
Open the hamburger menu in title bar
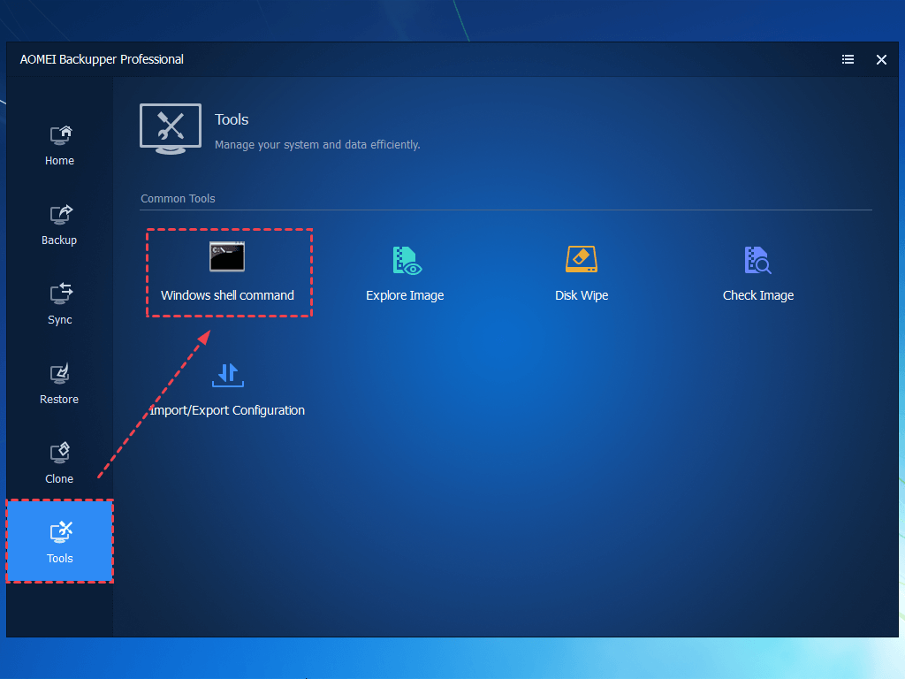point(848,59)
